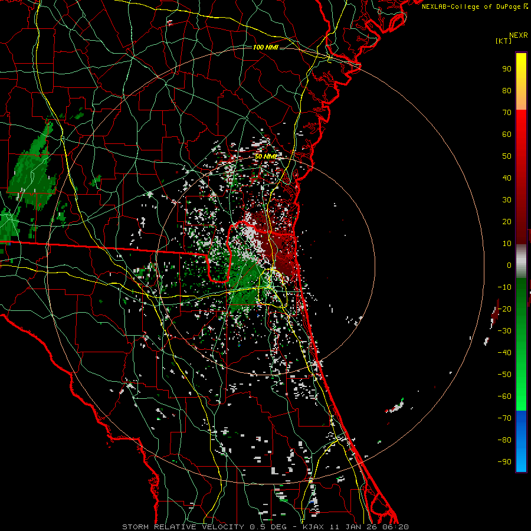531x531 pixels.
Task: Click the 50 value on velocity scale
Action: click(507, 156)
